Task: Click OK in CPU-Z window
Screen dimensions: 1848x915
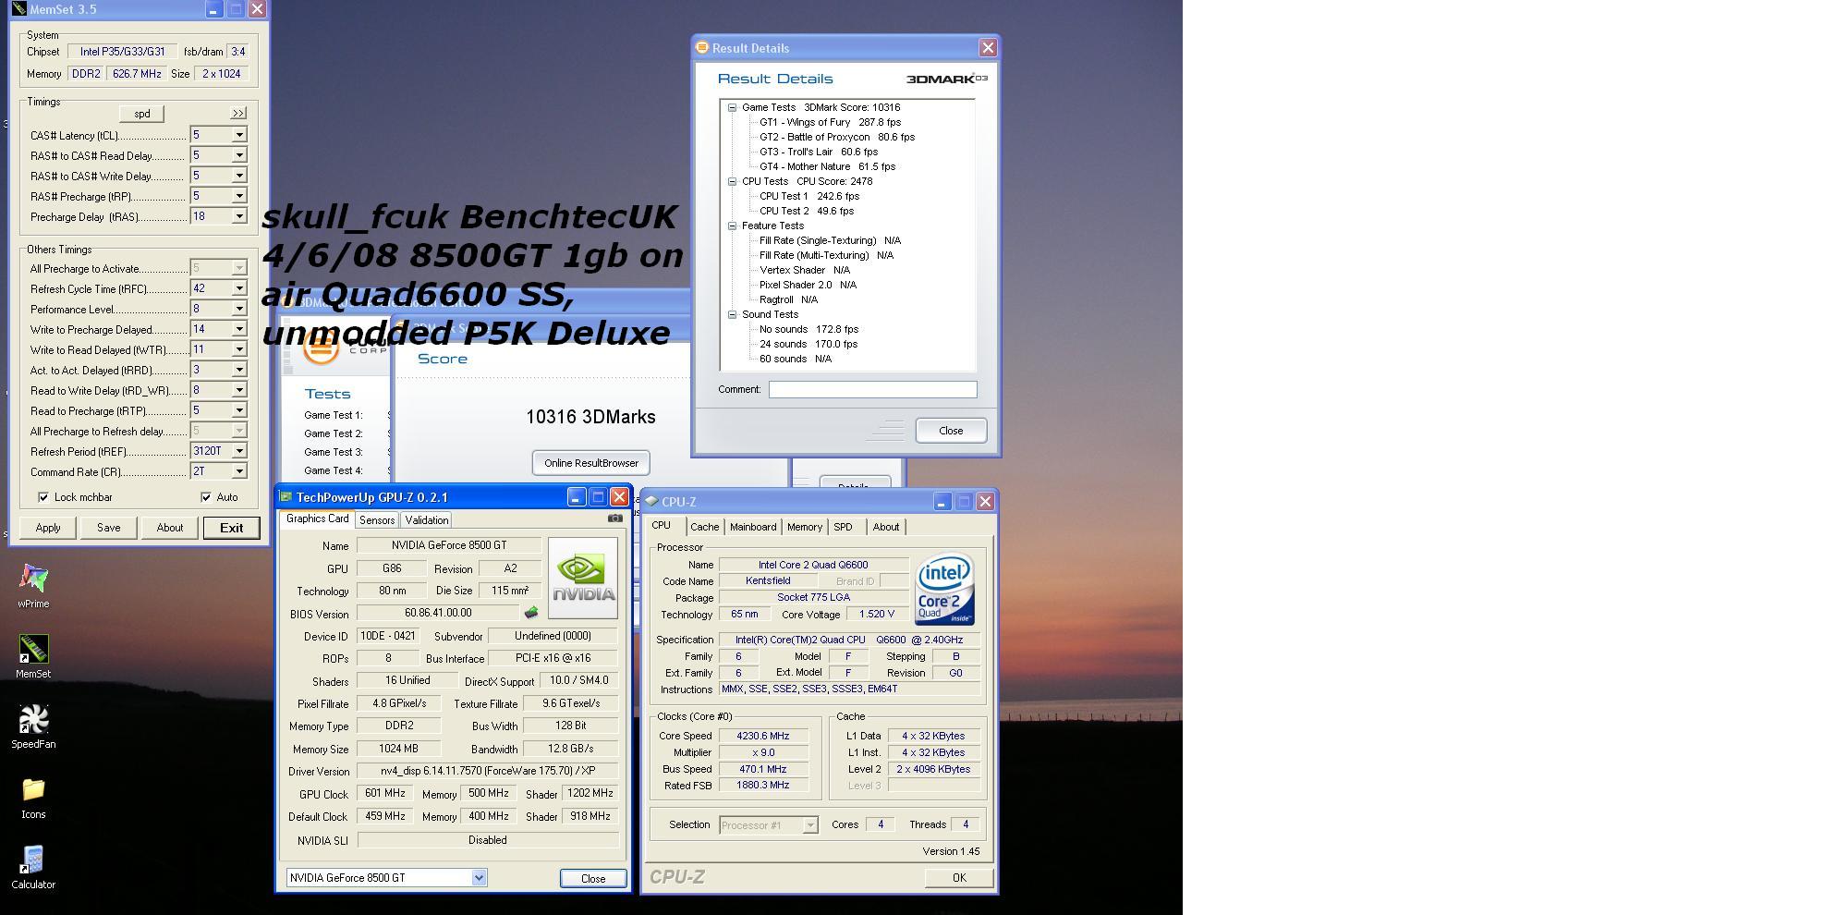Action: point(959,878)
